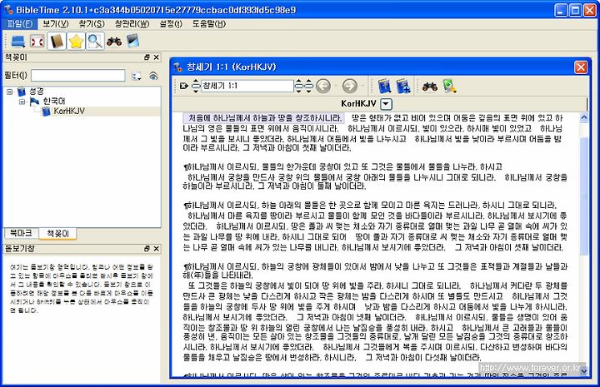Click the BibleTime application title icon
The height and width of the screenshot is (387, 600).
(x=8, y=9)
